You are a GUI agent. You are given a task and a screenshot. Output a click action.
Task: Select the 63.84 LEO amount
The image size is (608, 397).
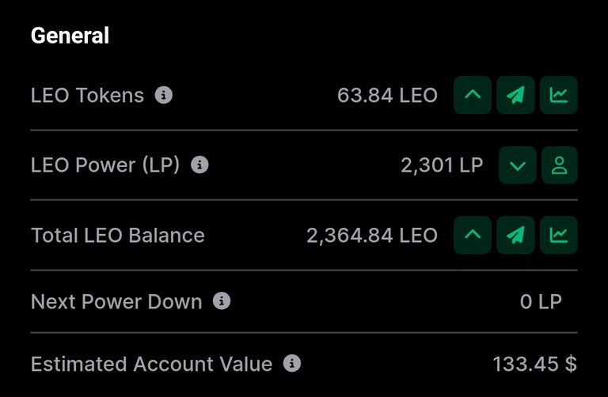click(387, 95)
